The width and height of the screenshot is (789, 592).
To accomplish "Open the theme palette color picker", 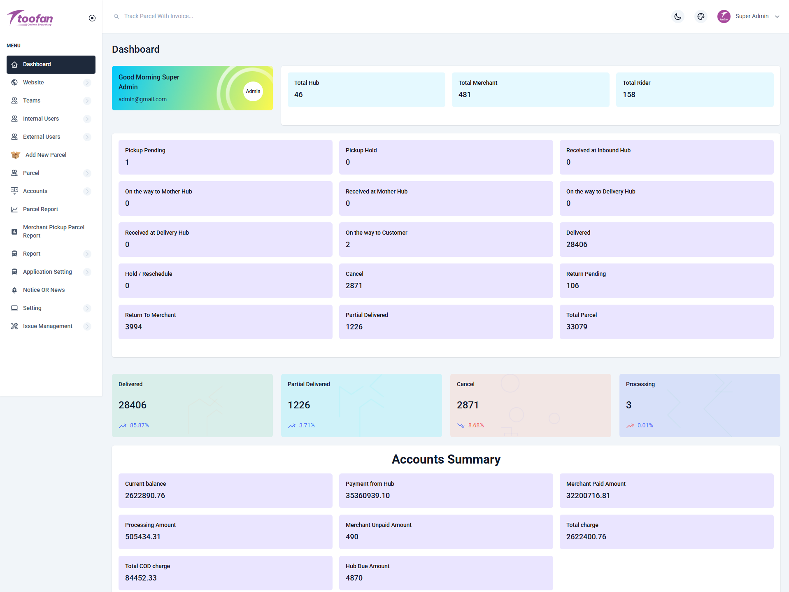I will click(701, 16).
